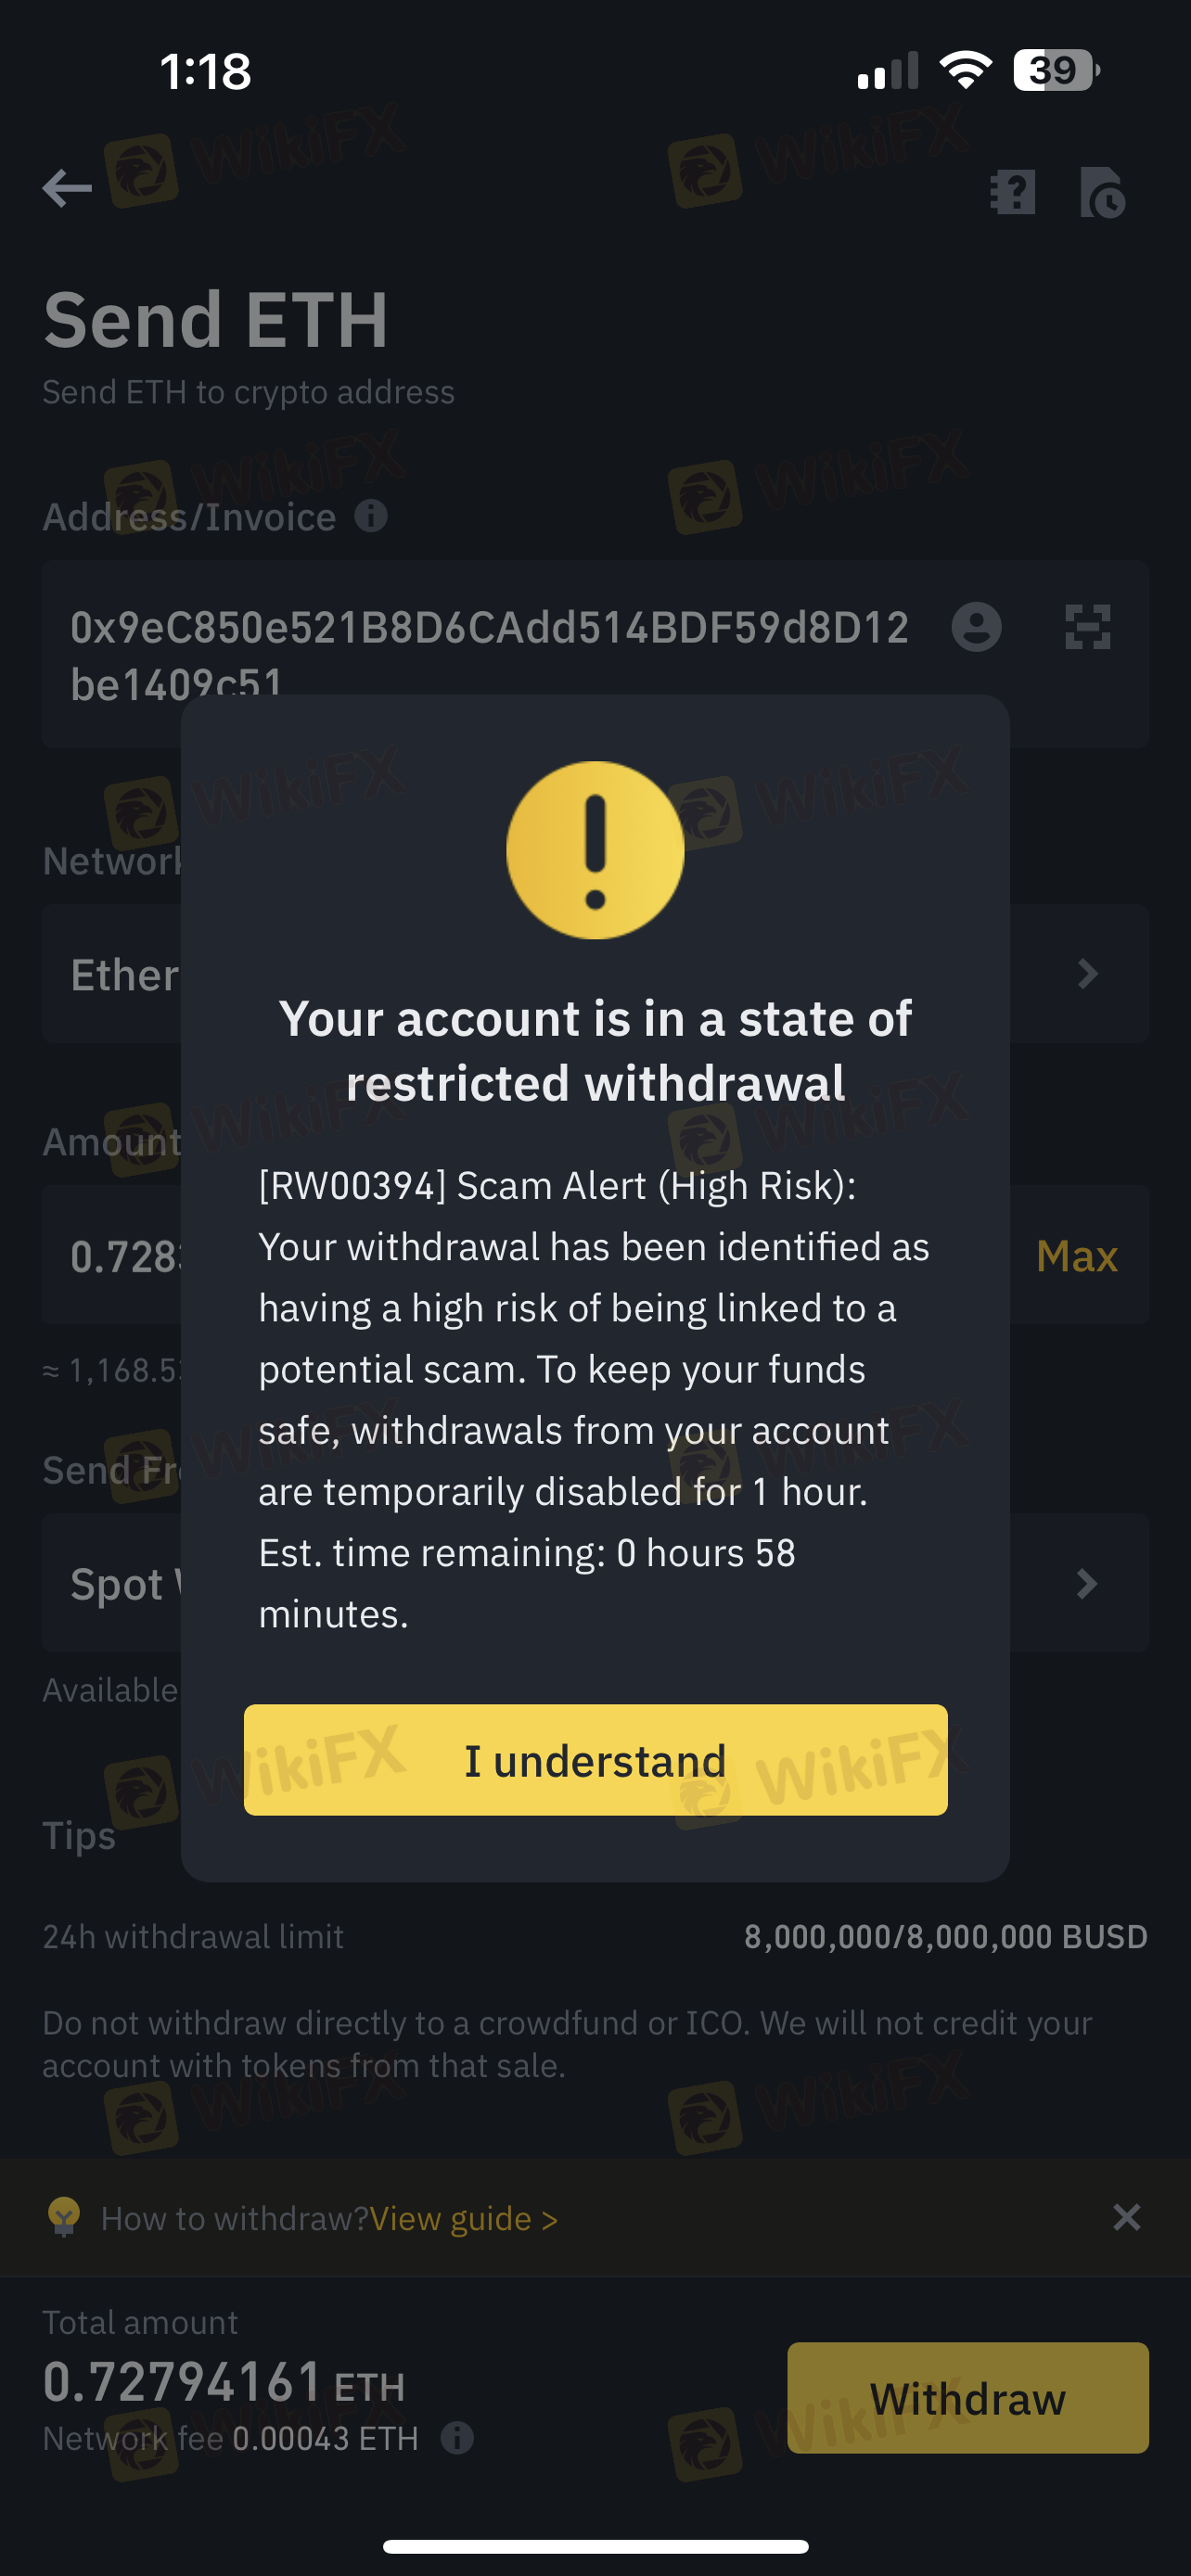This screenshot has height=2576, width=1191.
Task: Tap the battery indicator in status bar
Action: [x=1056, y=70]
